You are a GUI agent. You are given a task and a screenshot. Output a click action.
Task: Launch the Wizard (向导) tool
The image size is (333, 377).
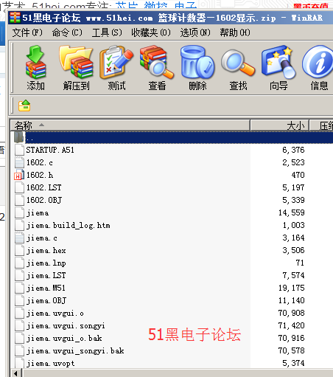pyautogui.click(x=278, y=68)
